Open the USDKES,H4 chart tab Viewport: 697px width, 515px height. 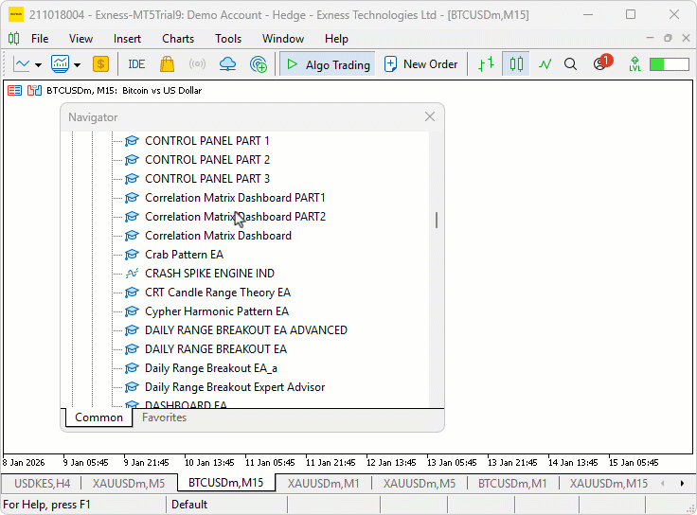click(x=42, y=484)
